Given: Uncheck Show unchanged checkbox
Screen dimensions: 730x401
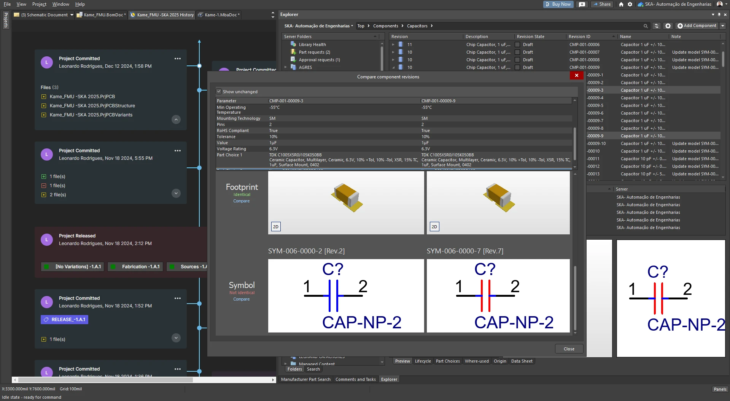Looking at the screenshot, I should click(x=219, y=92).
